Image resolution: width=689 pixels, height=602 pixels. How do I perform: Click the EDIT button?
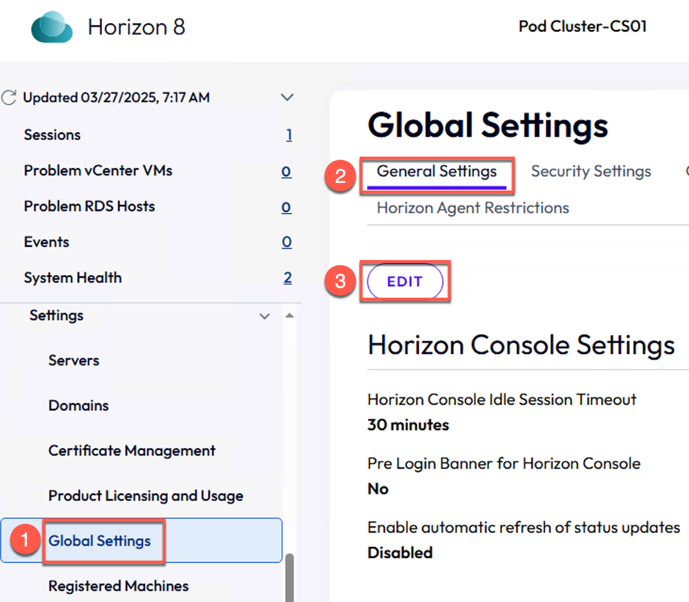click(405, 281)
